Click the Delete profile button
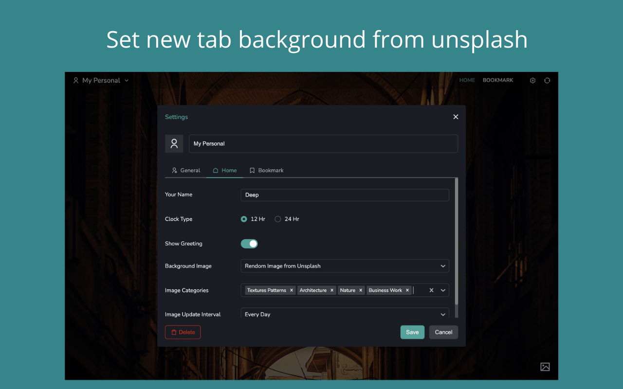The width and height of the screenshot is (623, 389). tap(183, 332)
